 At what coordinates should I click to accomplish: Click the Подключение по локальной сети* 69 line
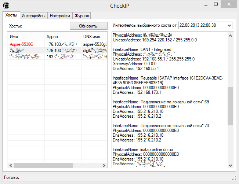coord(161,102)
